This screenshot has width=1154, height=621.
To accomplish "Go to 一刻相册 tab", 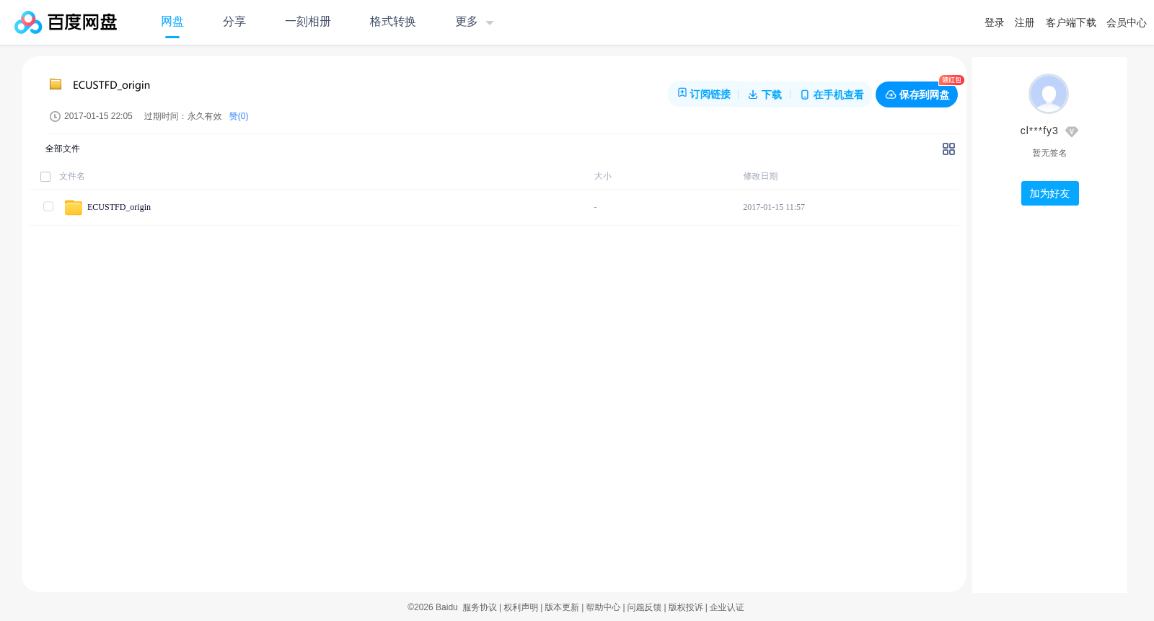I will click(x=308, y=22).
